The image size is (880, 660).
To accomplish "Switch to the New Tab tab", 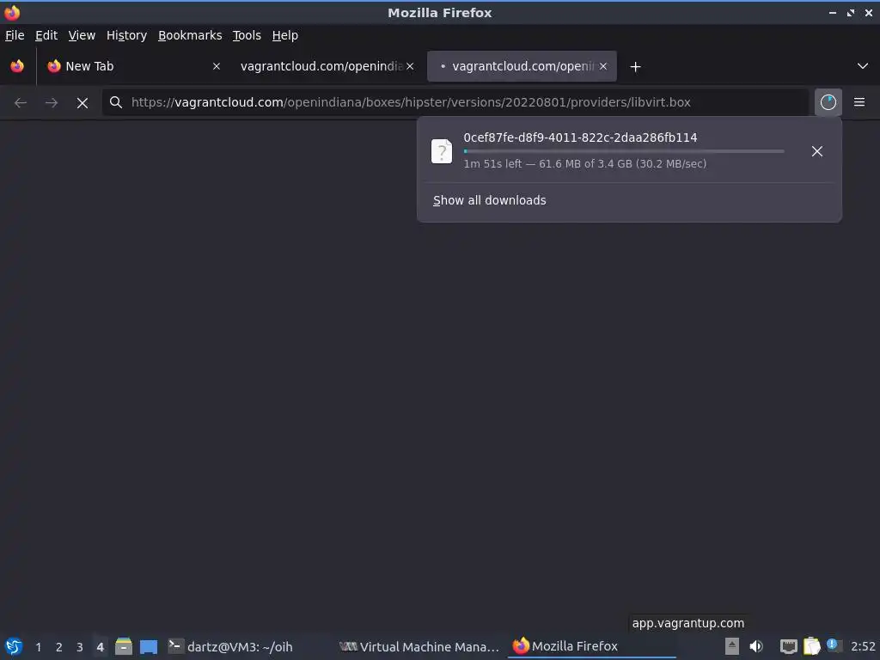I will [133, 66].
